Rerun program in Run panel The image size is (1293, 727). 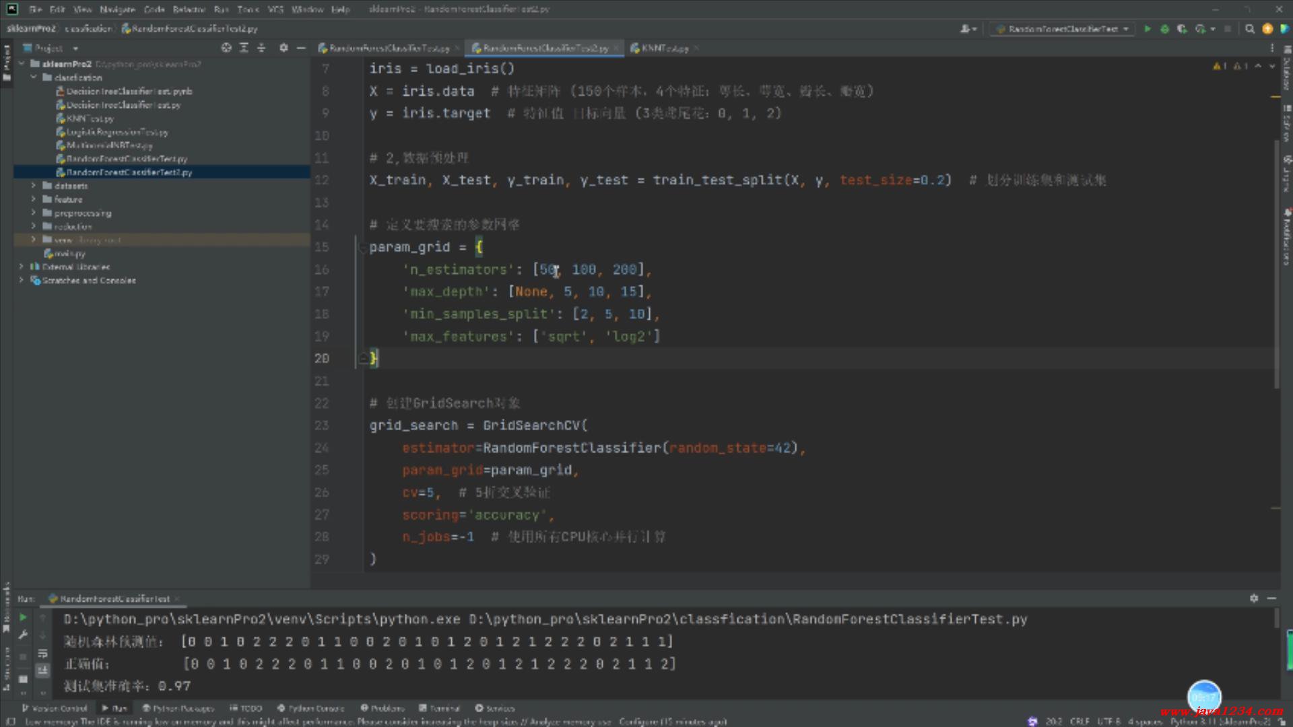pyautogui.click(x=23, y=617)
